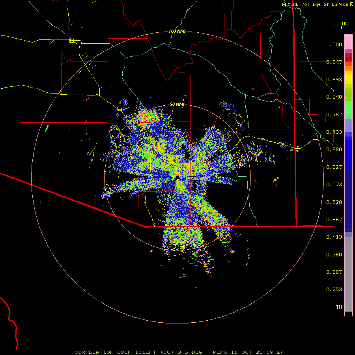Click the [CC] unit label above the color bar
Viewport: 355px width, 355px height.
[336, 27]
